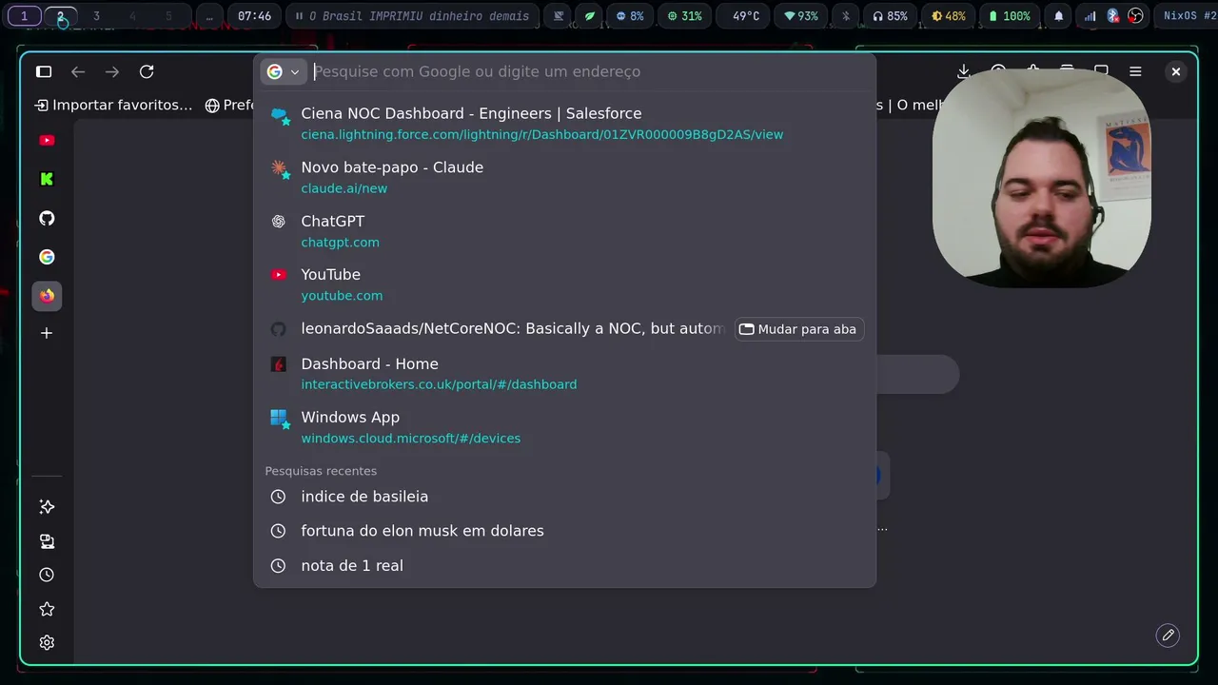Screen dimensions: 1218x685
Task: Reload the page
Action: [x=147, y=71]
